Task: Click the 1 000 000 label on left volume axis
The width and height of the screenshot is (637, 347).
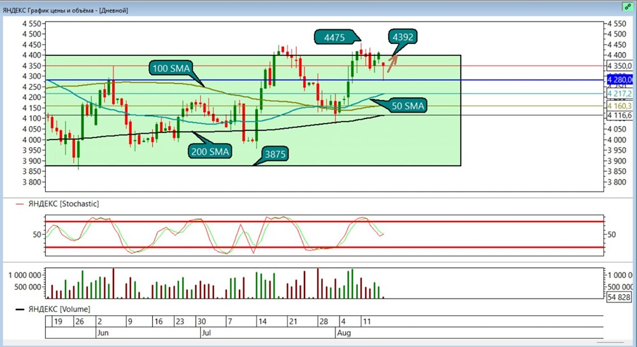Action: [x=25, y=275]
